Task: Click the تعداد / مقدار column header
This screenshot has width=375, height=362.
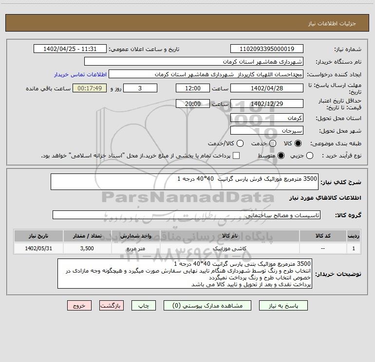Action: tap(87, 236)
